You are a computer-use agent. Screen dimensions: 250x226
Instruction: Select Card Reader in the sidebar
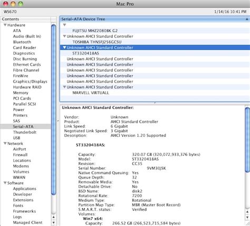tap(24, 47)
